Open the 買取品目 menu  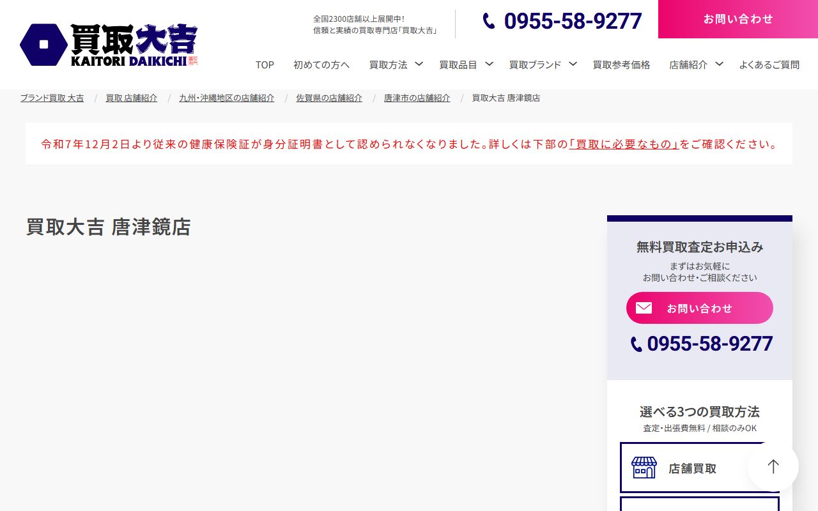(458, 65)
